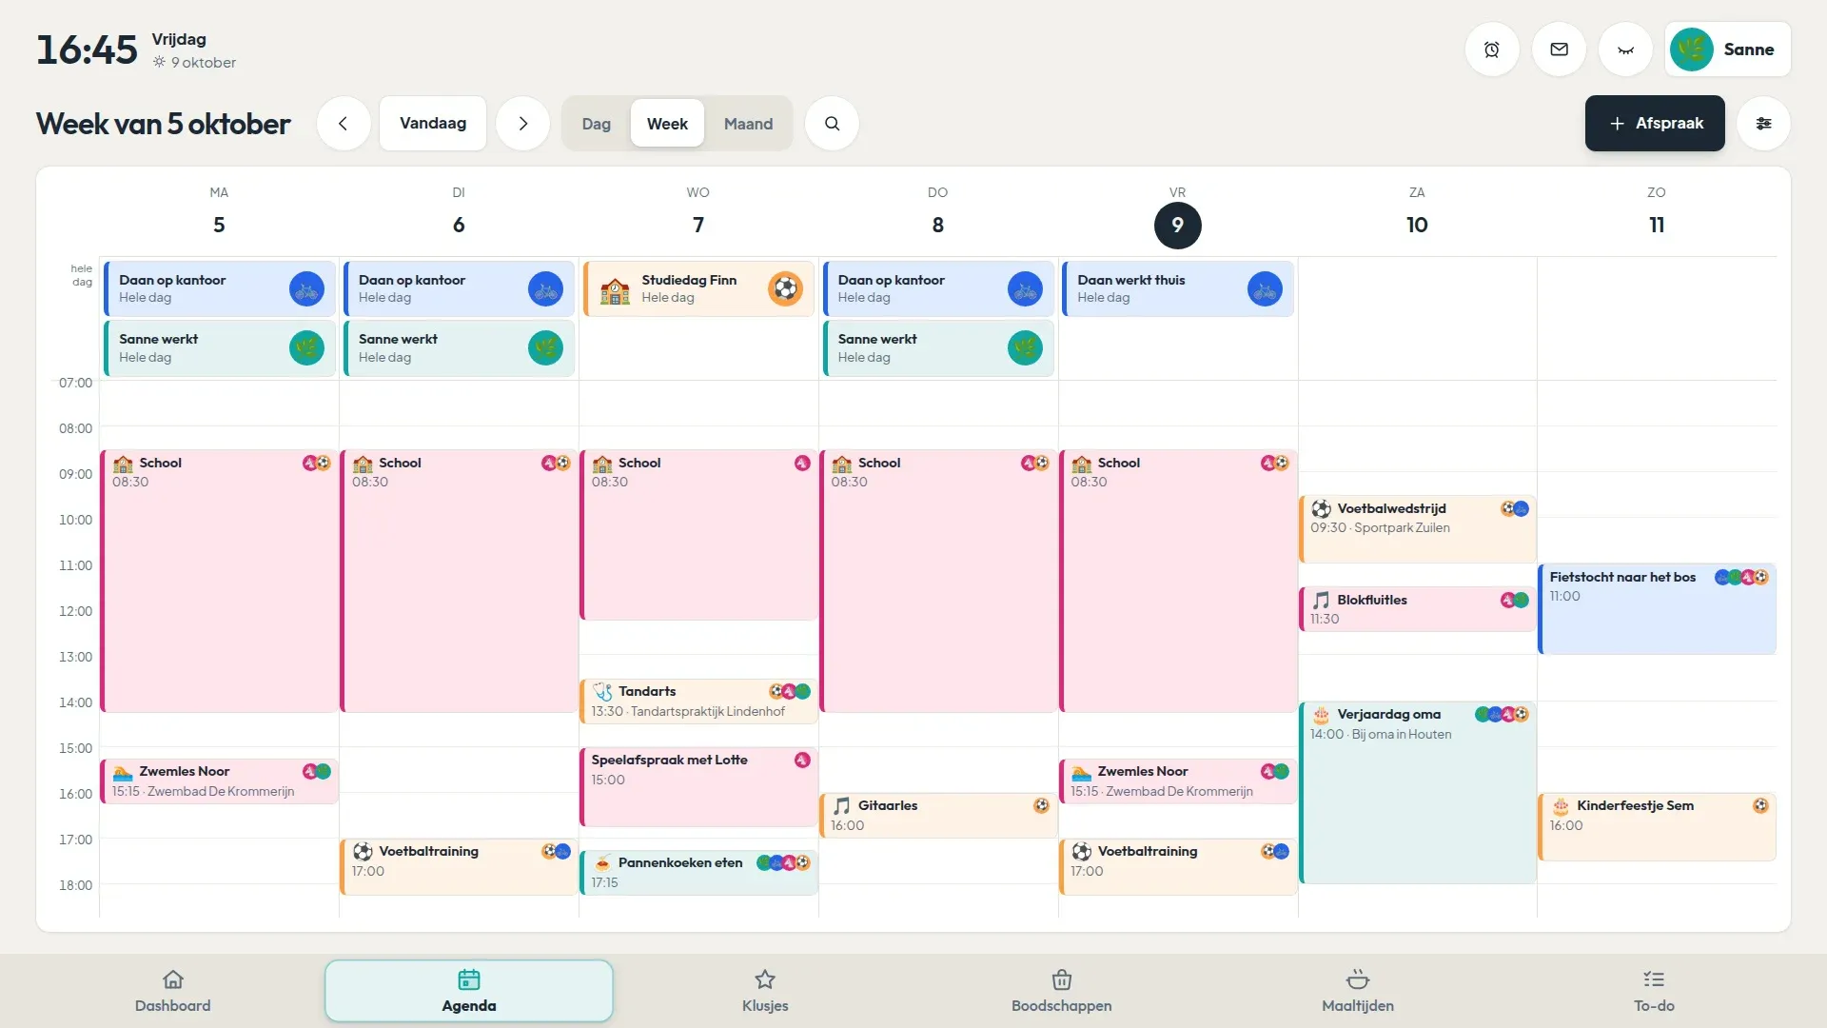This screenshot has width=1827, height=1028.
Task: Open Monday's School event block
Action: [x=219, y=582]
